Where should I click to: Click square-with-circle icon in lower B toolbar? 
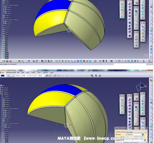coord(122,106)
